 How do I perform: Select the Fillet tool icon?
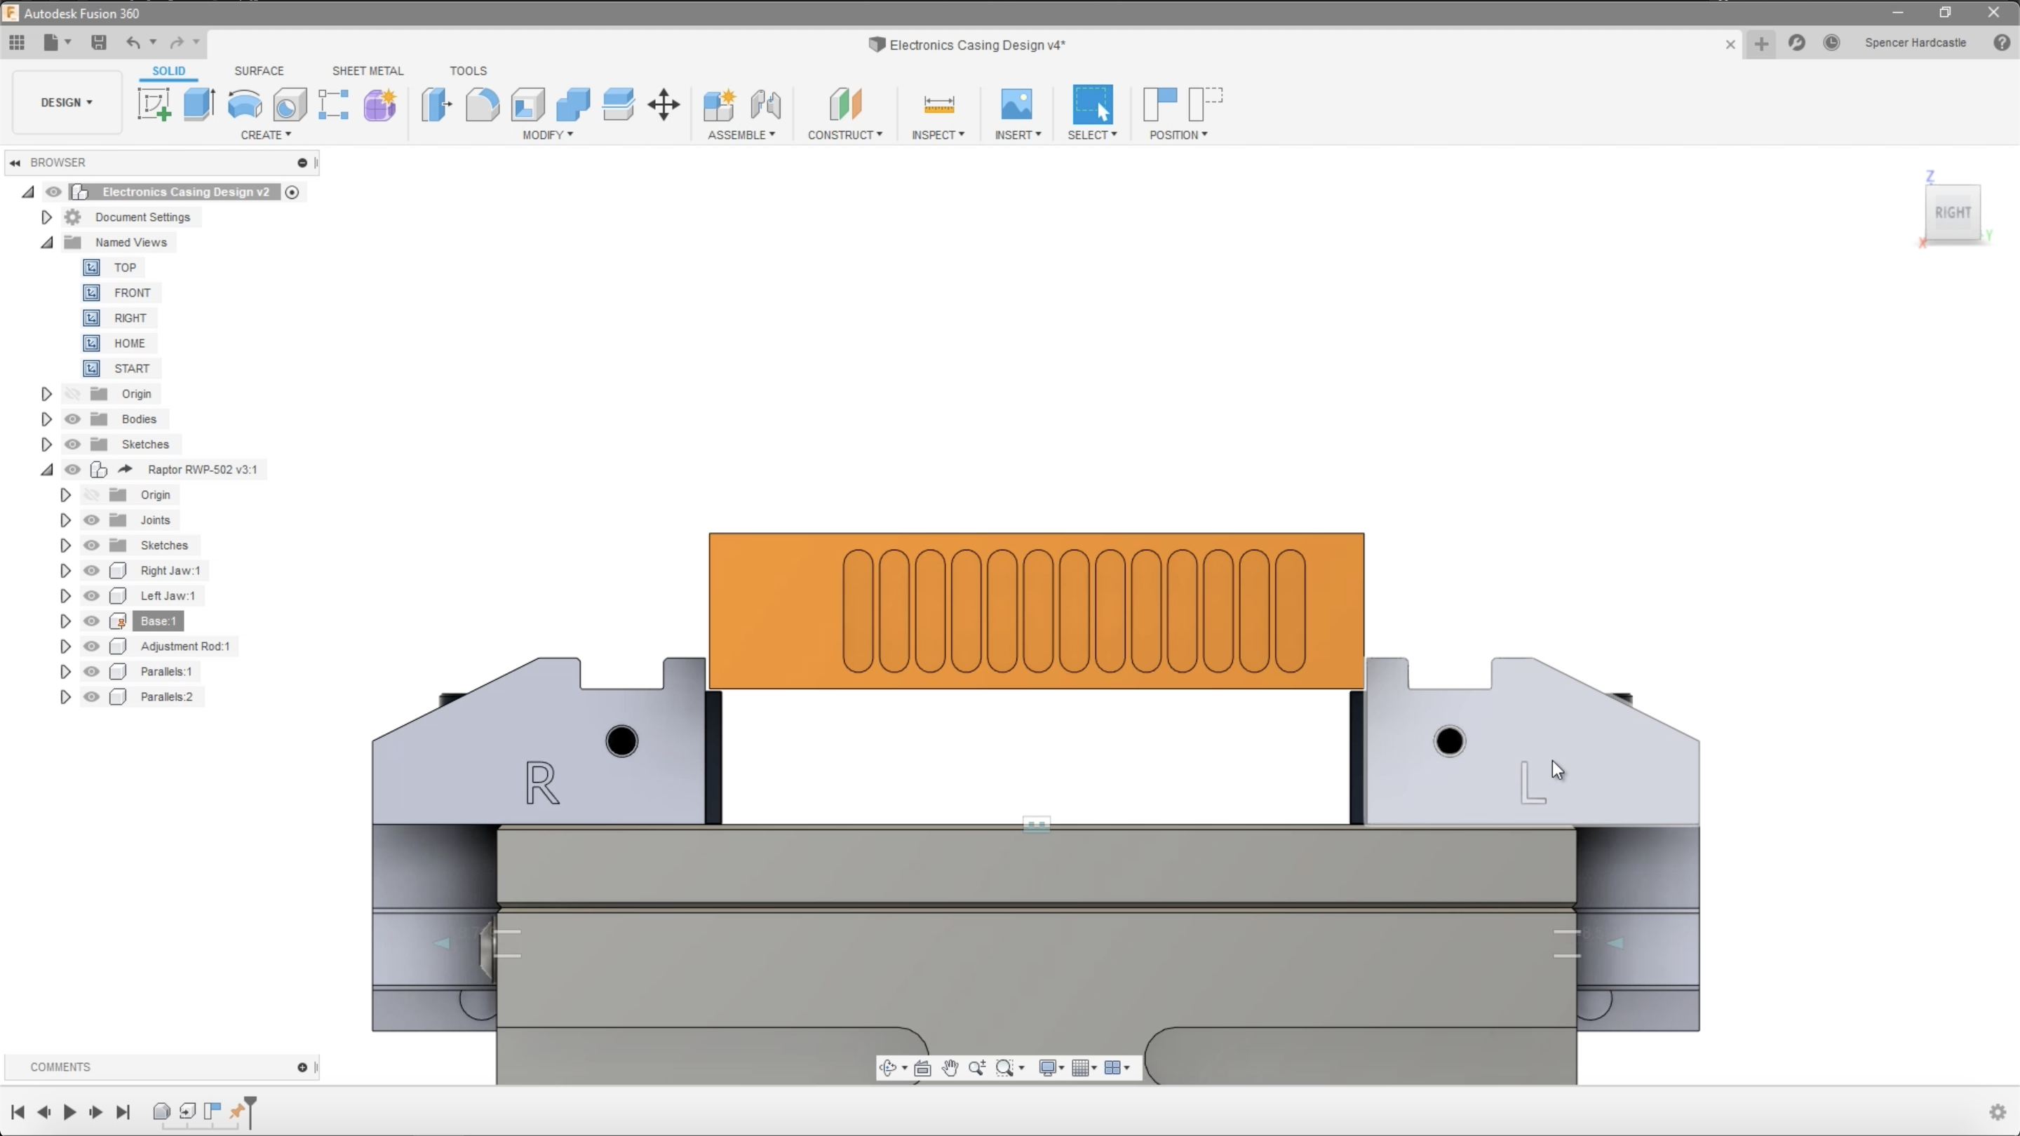[x=481, y=104]
